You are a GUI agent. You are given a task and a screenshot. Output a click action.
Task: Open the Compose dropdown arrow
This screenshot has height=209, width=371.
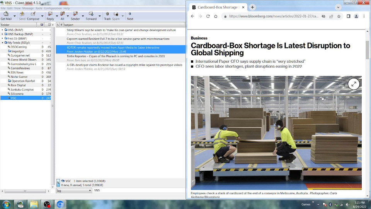pyautogui.click(x=42, y=16)
